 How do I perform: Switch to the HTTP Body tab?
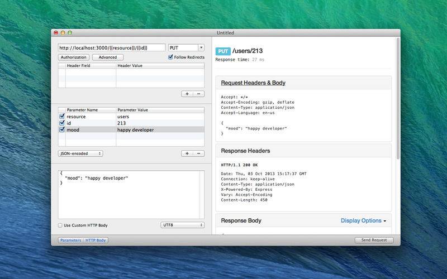click(x=96, y=240)
